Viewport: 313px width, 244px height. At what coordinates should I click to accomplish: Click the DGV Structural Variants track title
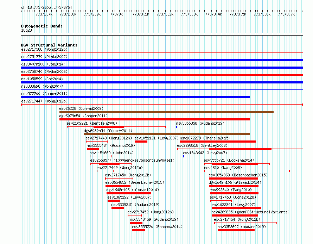click(x=49, y=45)
